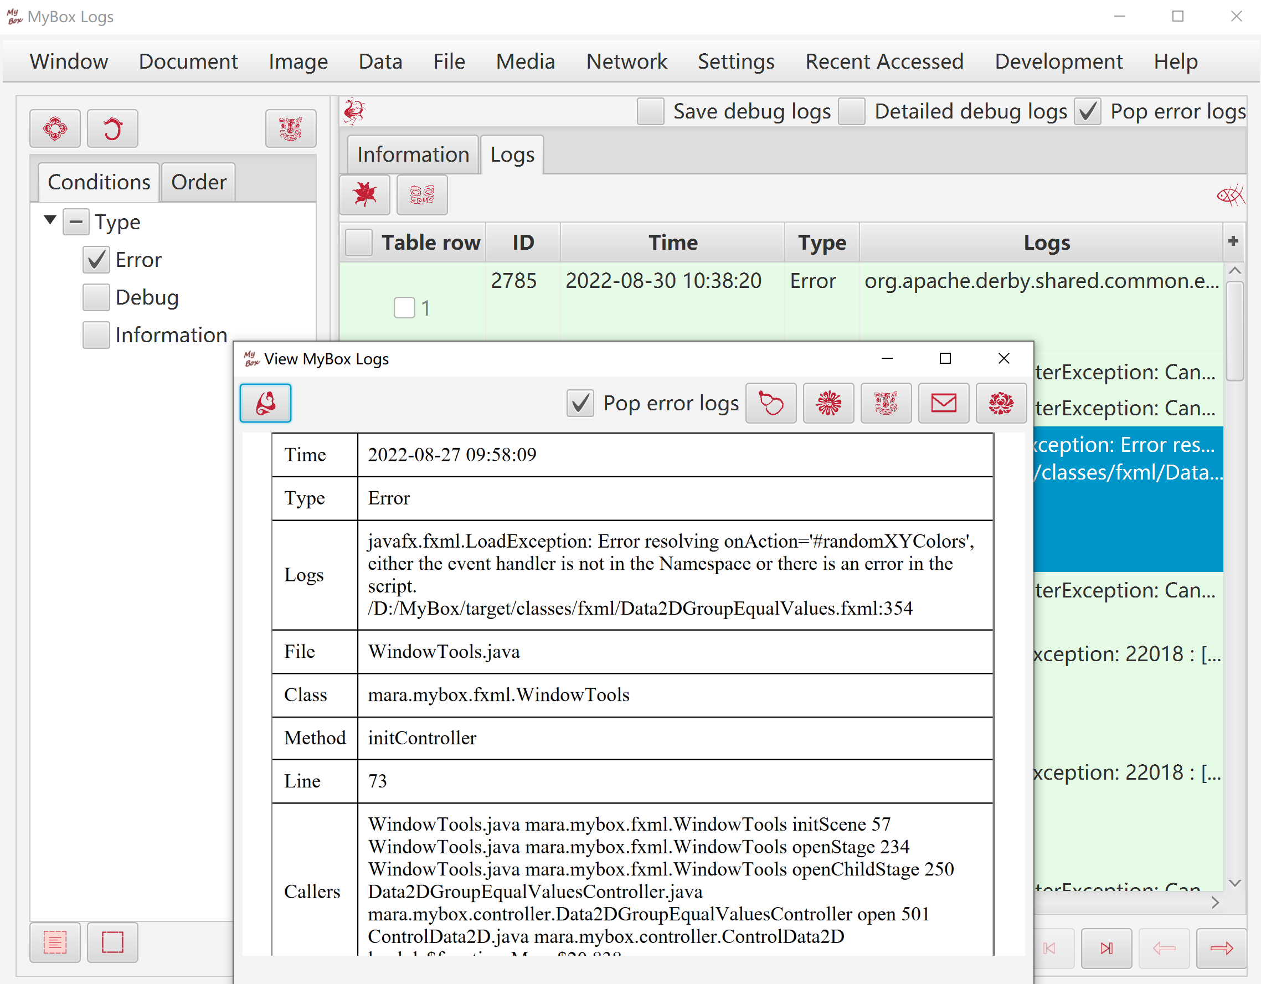The width and height of the screenshot is (1261, 984).
Task: Check the Information type checkbox in tree
Action: coord(96,334)
